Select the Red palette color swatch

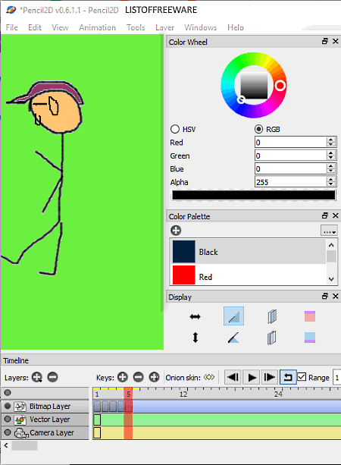point(183,275)
